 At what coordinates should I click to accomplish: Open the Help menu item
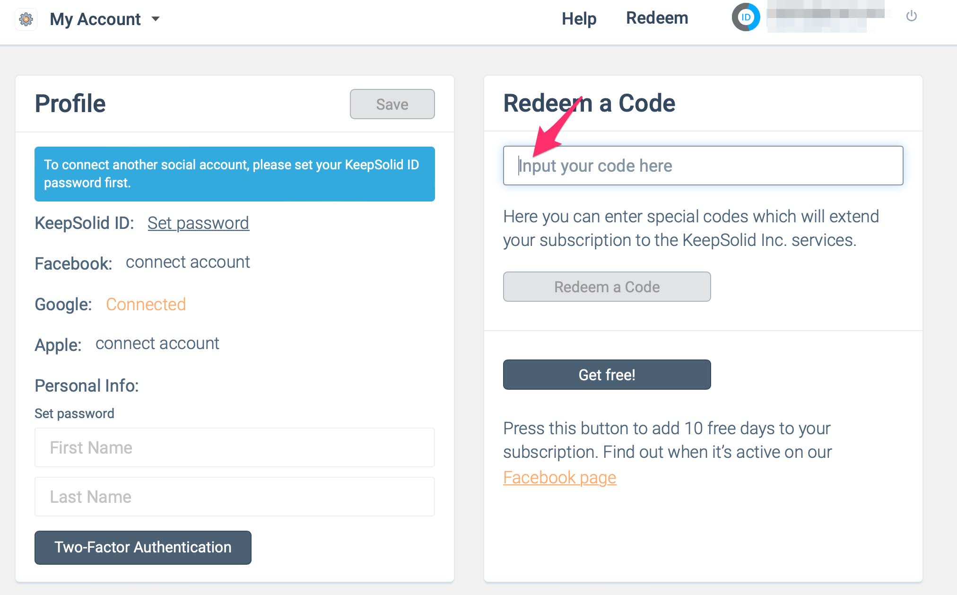[x=579, y=19]
